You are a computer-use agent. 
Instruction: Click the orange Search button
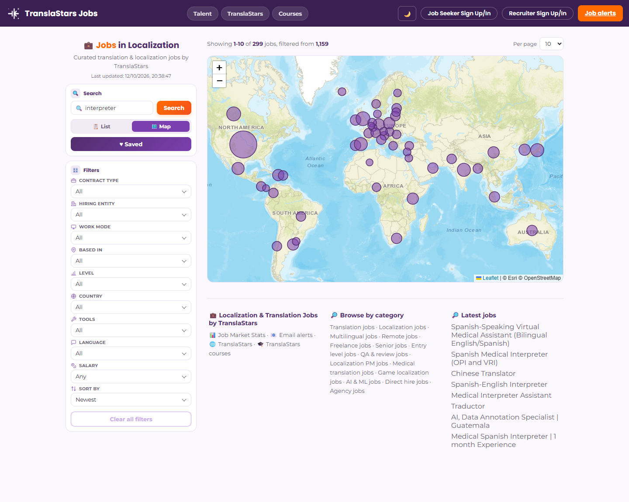pos(174,108)
